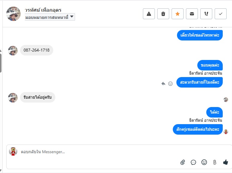Click the รับสายได้อยู่ครับ message bubble

(x=38, y=97)
